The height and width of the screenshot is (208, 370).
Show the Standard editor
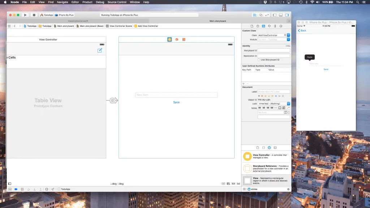click(x=255, y=15)
